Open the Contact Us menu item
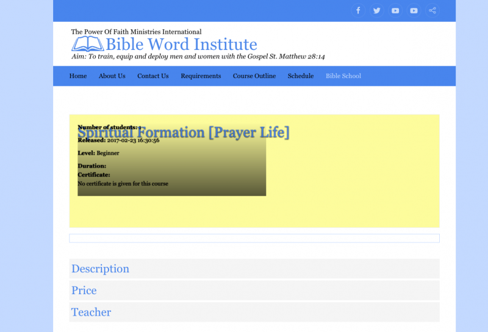 pyautogui.click(x=153, y=76)
